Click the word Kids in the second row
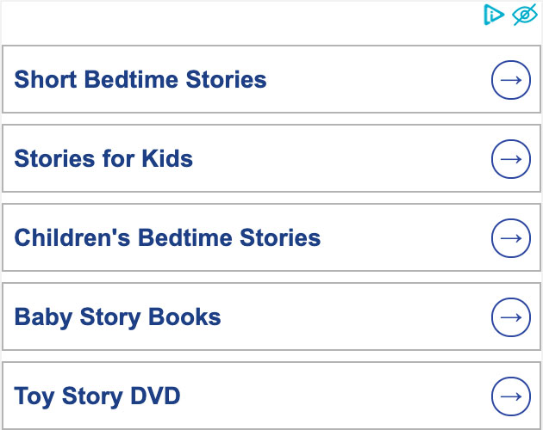The height and width of the screenshot is (430, 543). coord(167,158)
